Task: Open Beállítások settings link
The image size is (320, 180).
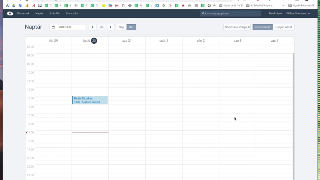Action: coord(275,13)
